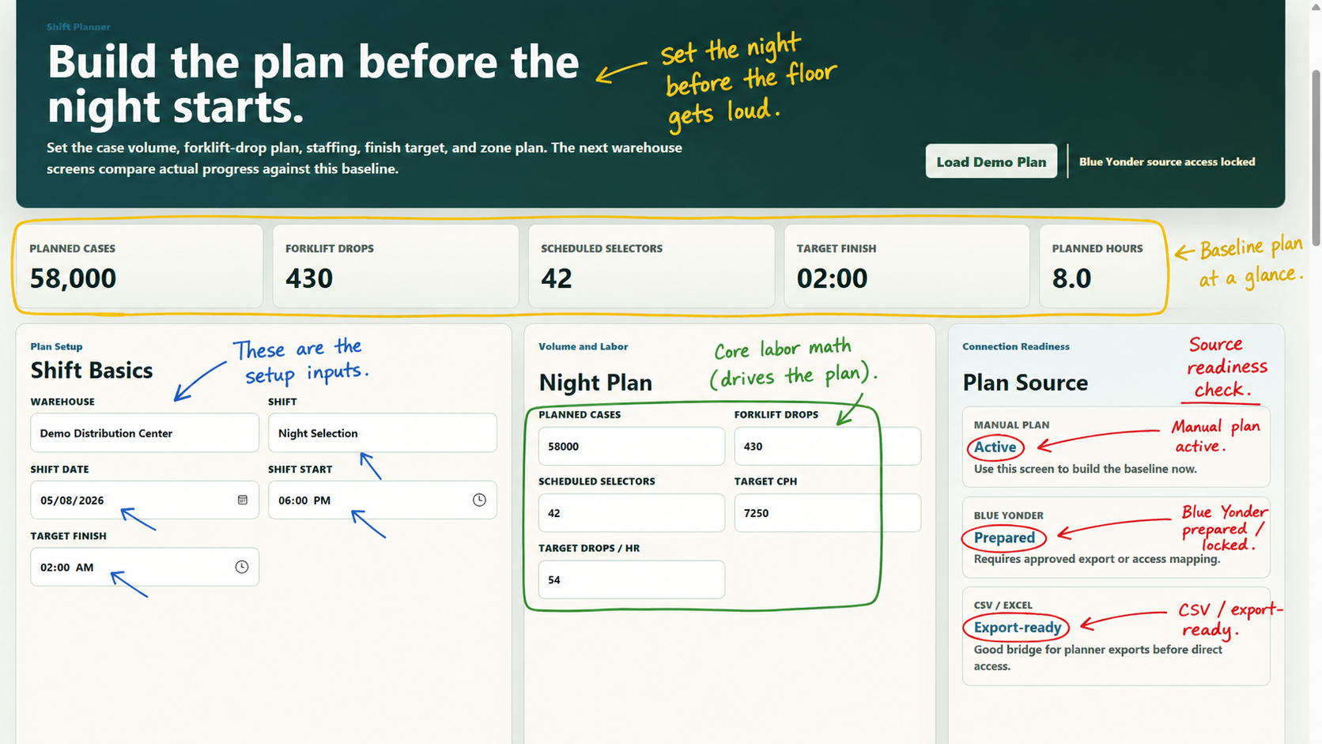Click the Forklift Drops 430 summary card
The image size is (1322, 744).
pos(395,266)
